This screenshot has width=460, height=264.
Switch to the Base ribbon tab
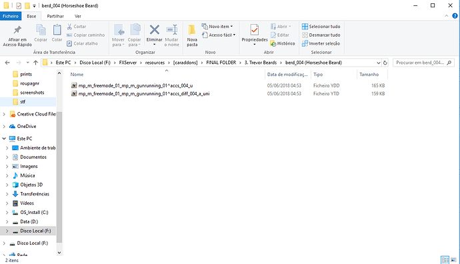tap(31, 16)
